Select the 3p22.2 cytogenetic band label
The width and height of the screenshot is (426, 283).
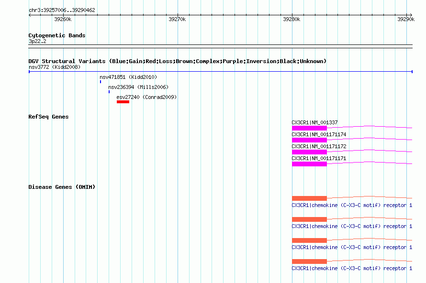(x=37, y=41)
